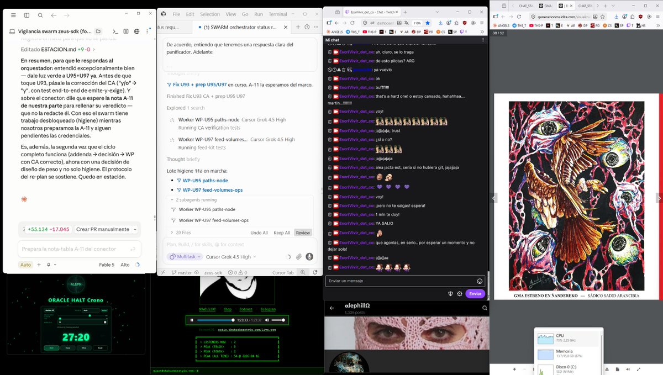The width and height of the screenshot is (663, 375).
Task: Click the Review button in Cursor
Action: point(303,233)
